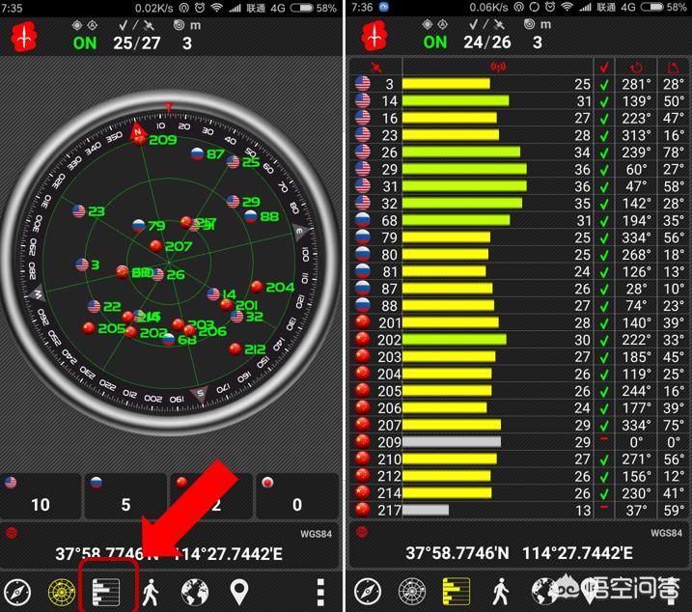The width and height of the screenshot is (692, 612).
Task: Tap the red checkmark column header icon
Action: [x=604, y=68]
